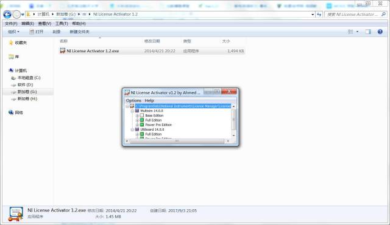Click the activator tree scroll up arrow
Image resolution: width=390 pixels, height=225 pixels.
[233, 106]
